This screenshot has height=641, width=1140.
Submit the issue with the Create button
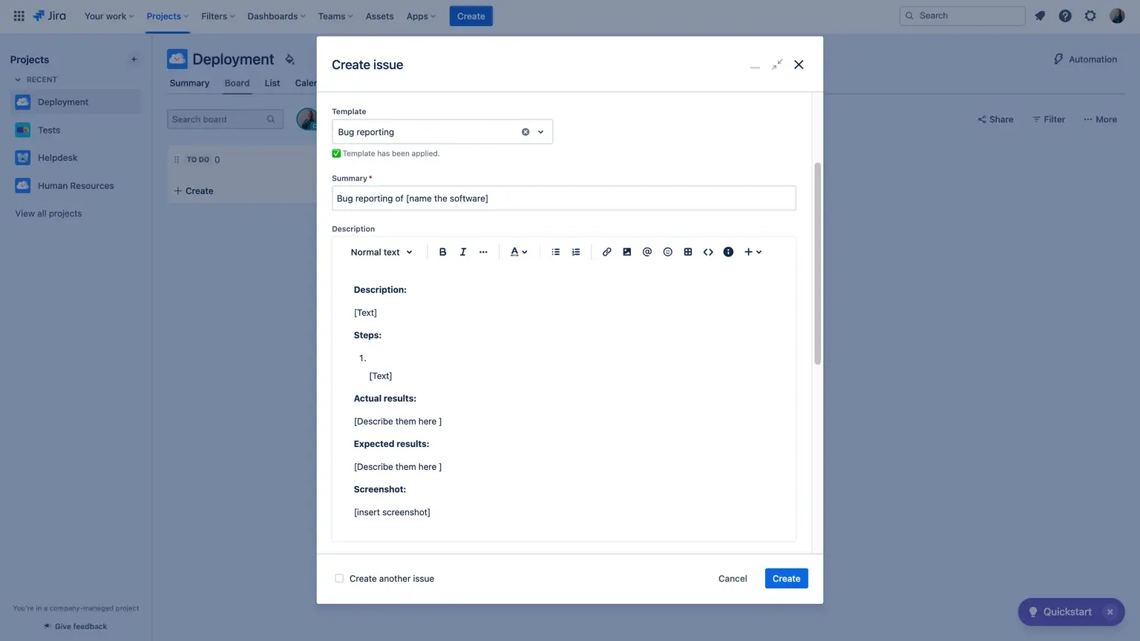(786, 579)
